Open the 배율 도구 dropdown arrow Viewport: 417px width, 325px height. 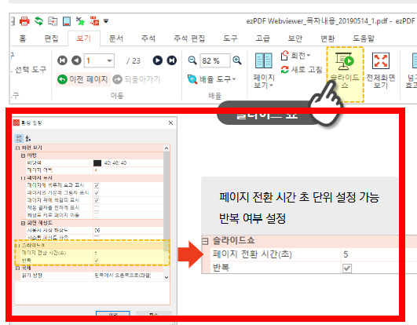(234, 79)
